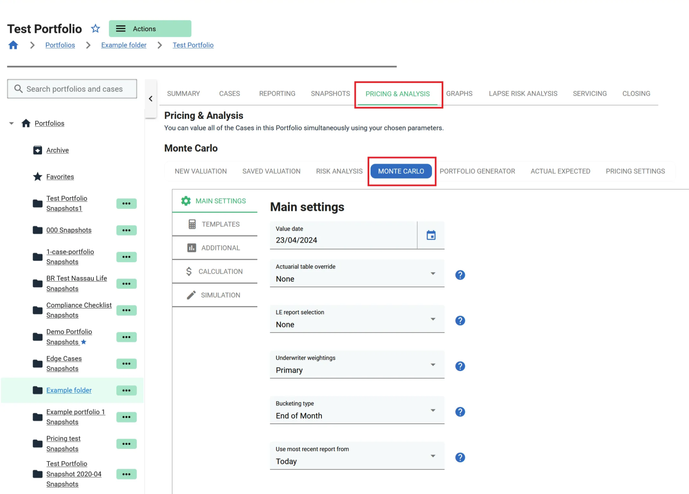Collapse the sidebar with the left chevron
The height and width of the screenshot is (494, 689).
tap(151, 99)
